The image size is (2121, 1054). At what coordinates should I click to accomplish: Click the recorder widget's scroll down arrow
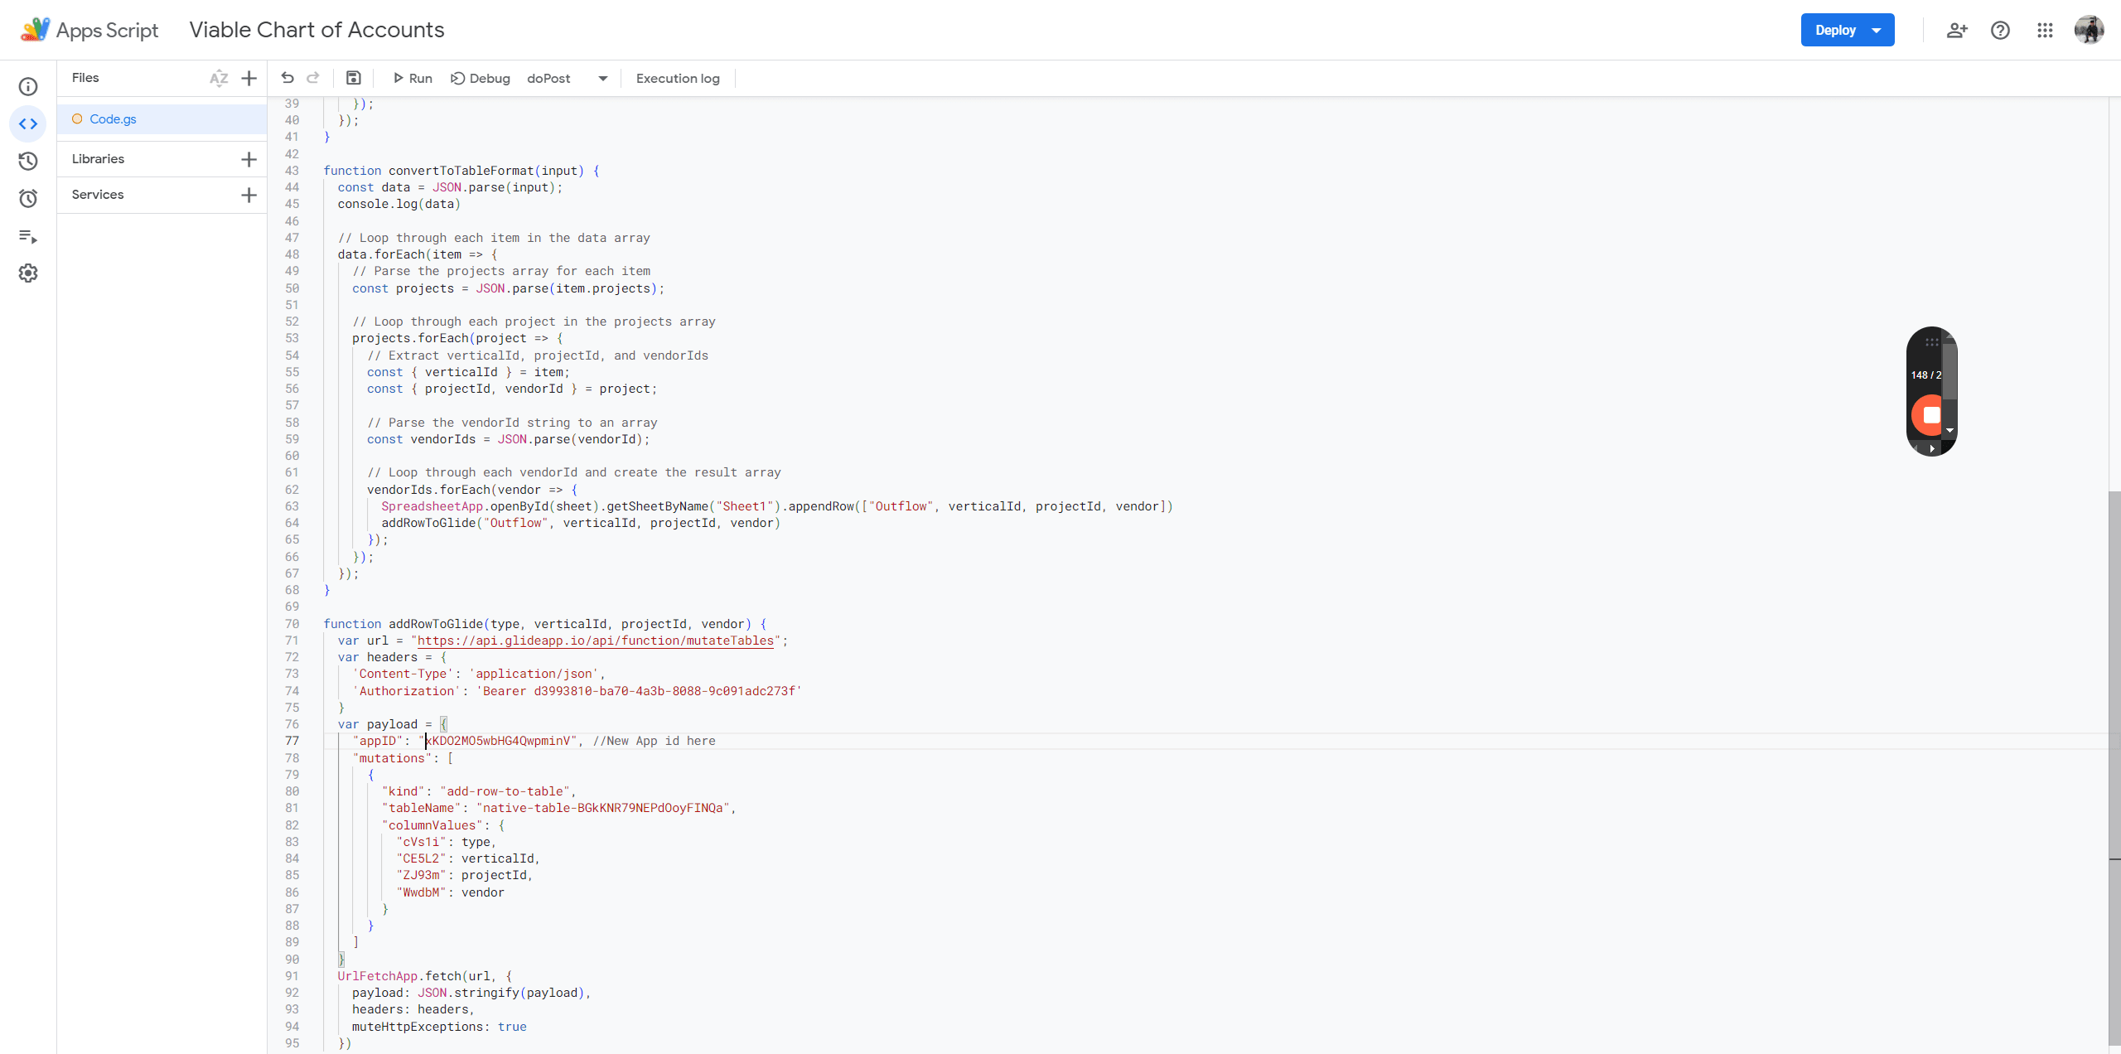tap(1949, 431)
